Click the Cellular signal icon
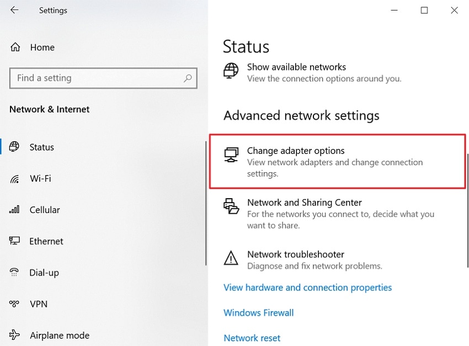Viewport: 469px width, 346px height. tap(15, 210)
